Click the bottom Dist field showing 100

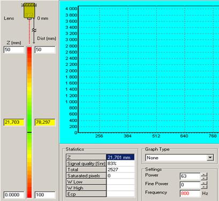point(45,195)
